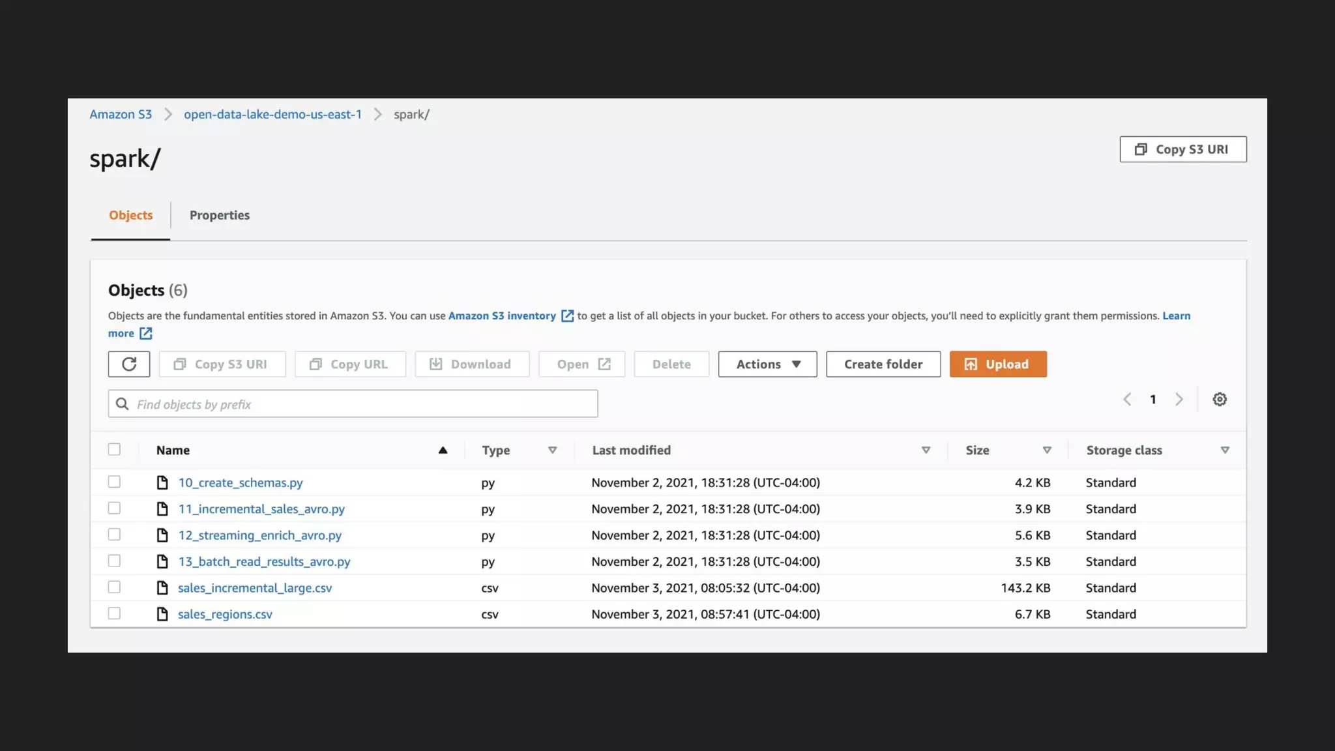
Task: Open sales_regions.csv object
Action: point(225,614)
